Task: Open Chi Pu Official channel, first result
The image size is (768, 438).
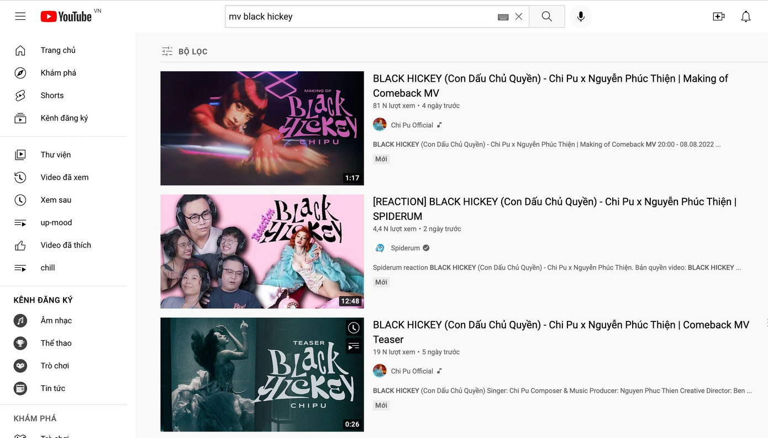Action: tap(412, 125)
